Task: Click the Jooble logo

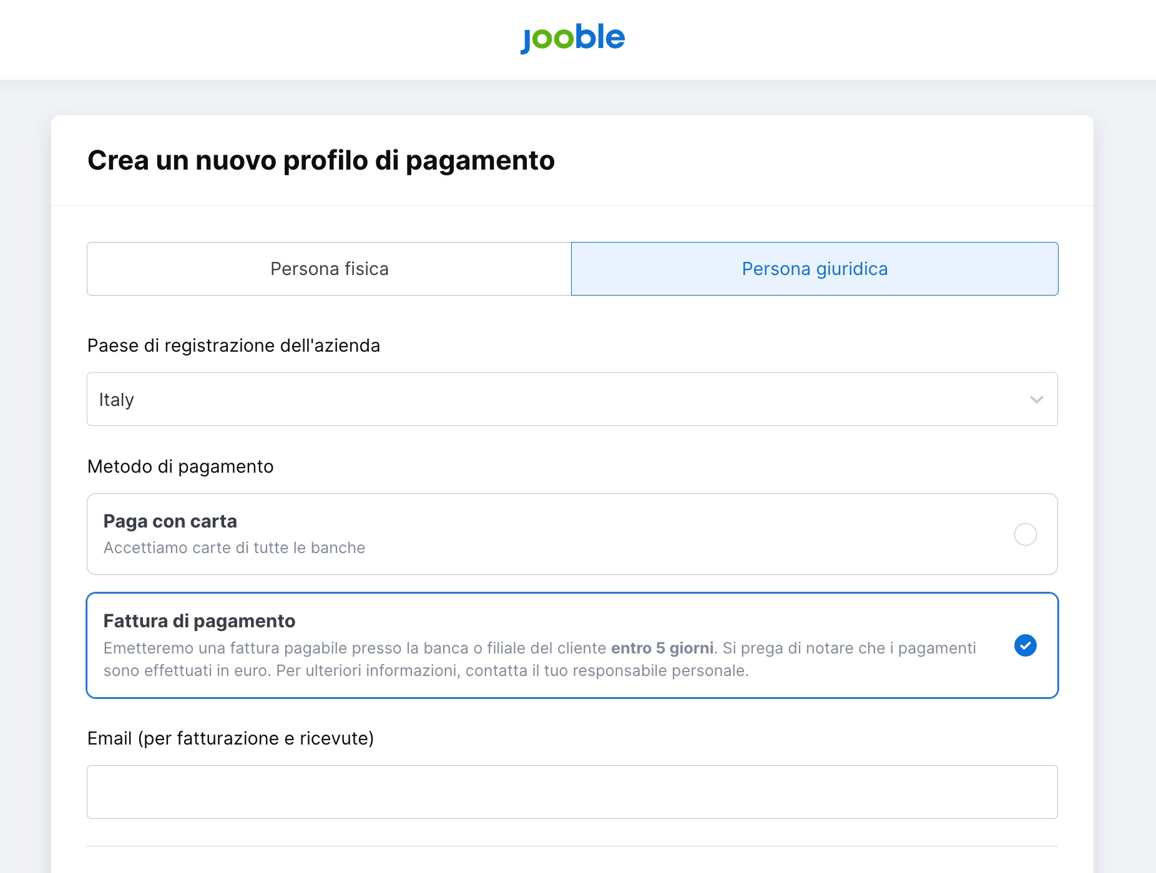Action: (573, 38)
